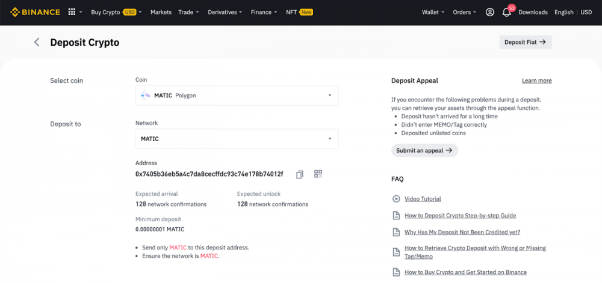Image resolution: width=602 pixels, height=283 pixels.
Task: Open the Coin selector showing MATIC Polygon
Action: click(x=237, y=96)
